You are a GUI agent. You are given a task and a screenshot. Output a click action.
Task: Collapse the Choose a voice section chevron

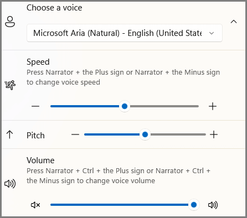[234, 22]
